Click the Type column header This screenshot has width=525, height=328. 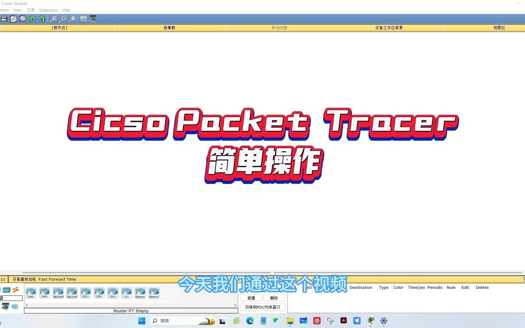[x=384, y=287]
